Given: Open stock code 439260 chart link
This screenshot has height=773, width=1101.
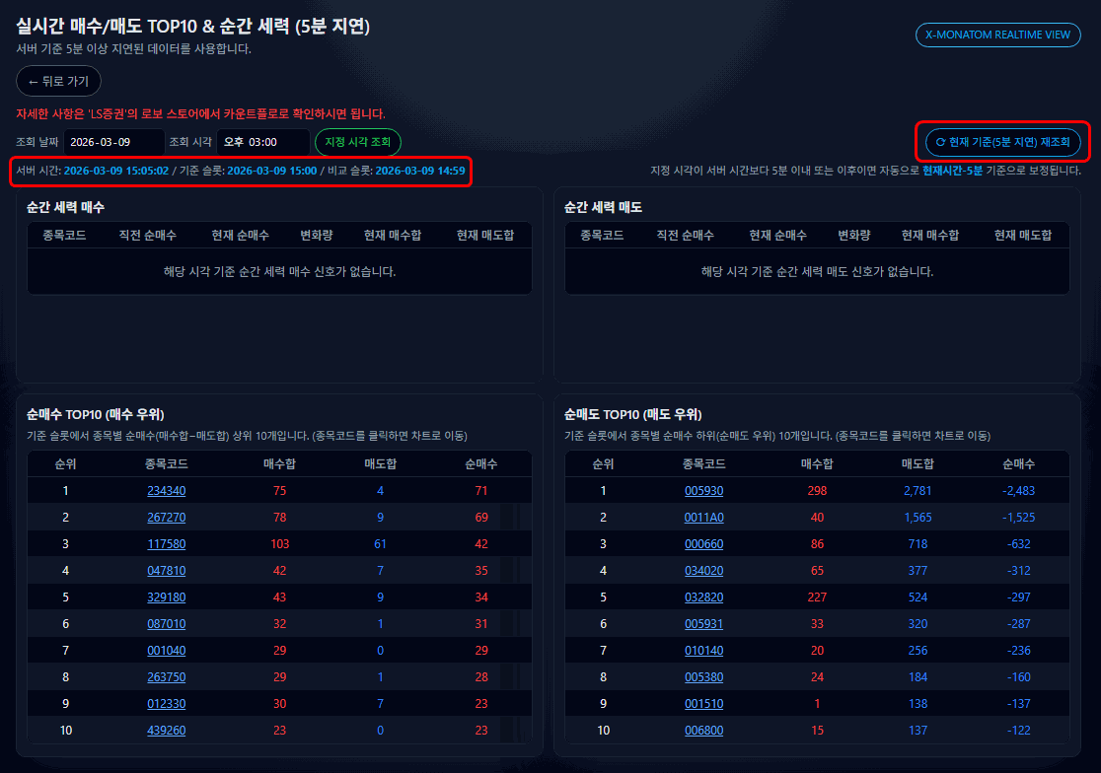Looking at the screenshot, I should [166, 731].
